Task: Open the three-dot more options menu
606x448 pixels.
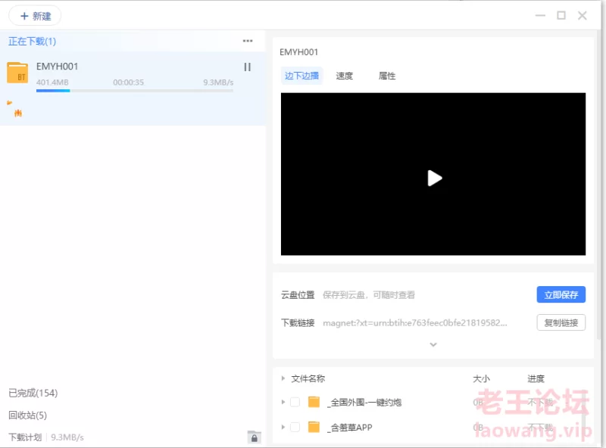Action: (x=248, y=41)
